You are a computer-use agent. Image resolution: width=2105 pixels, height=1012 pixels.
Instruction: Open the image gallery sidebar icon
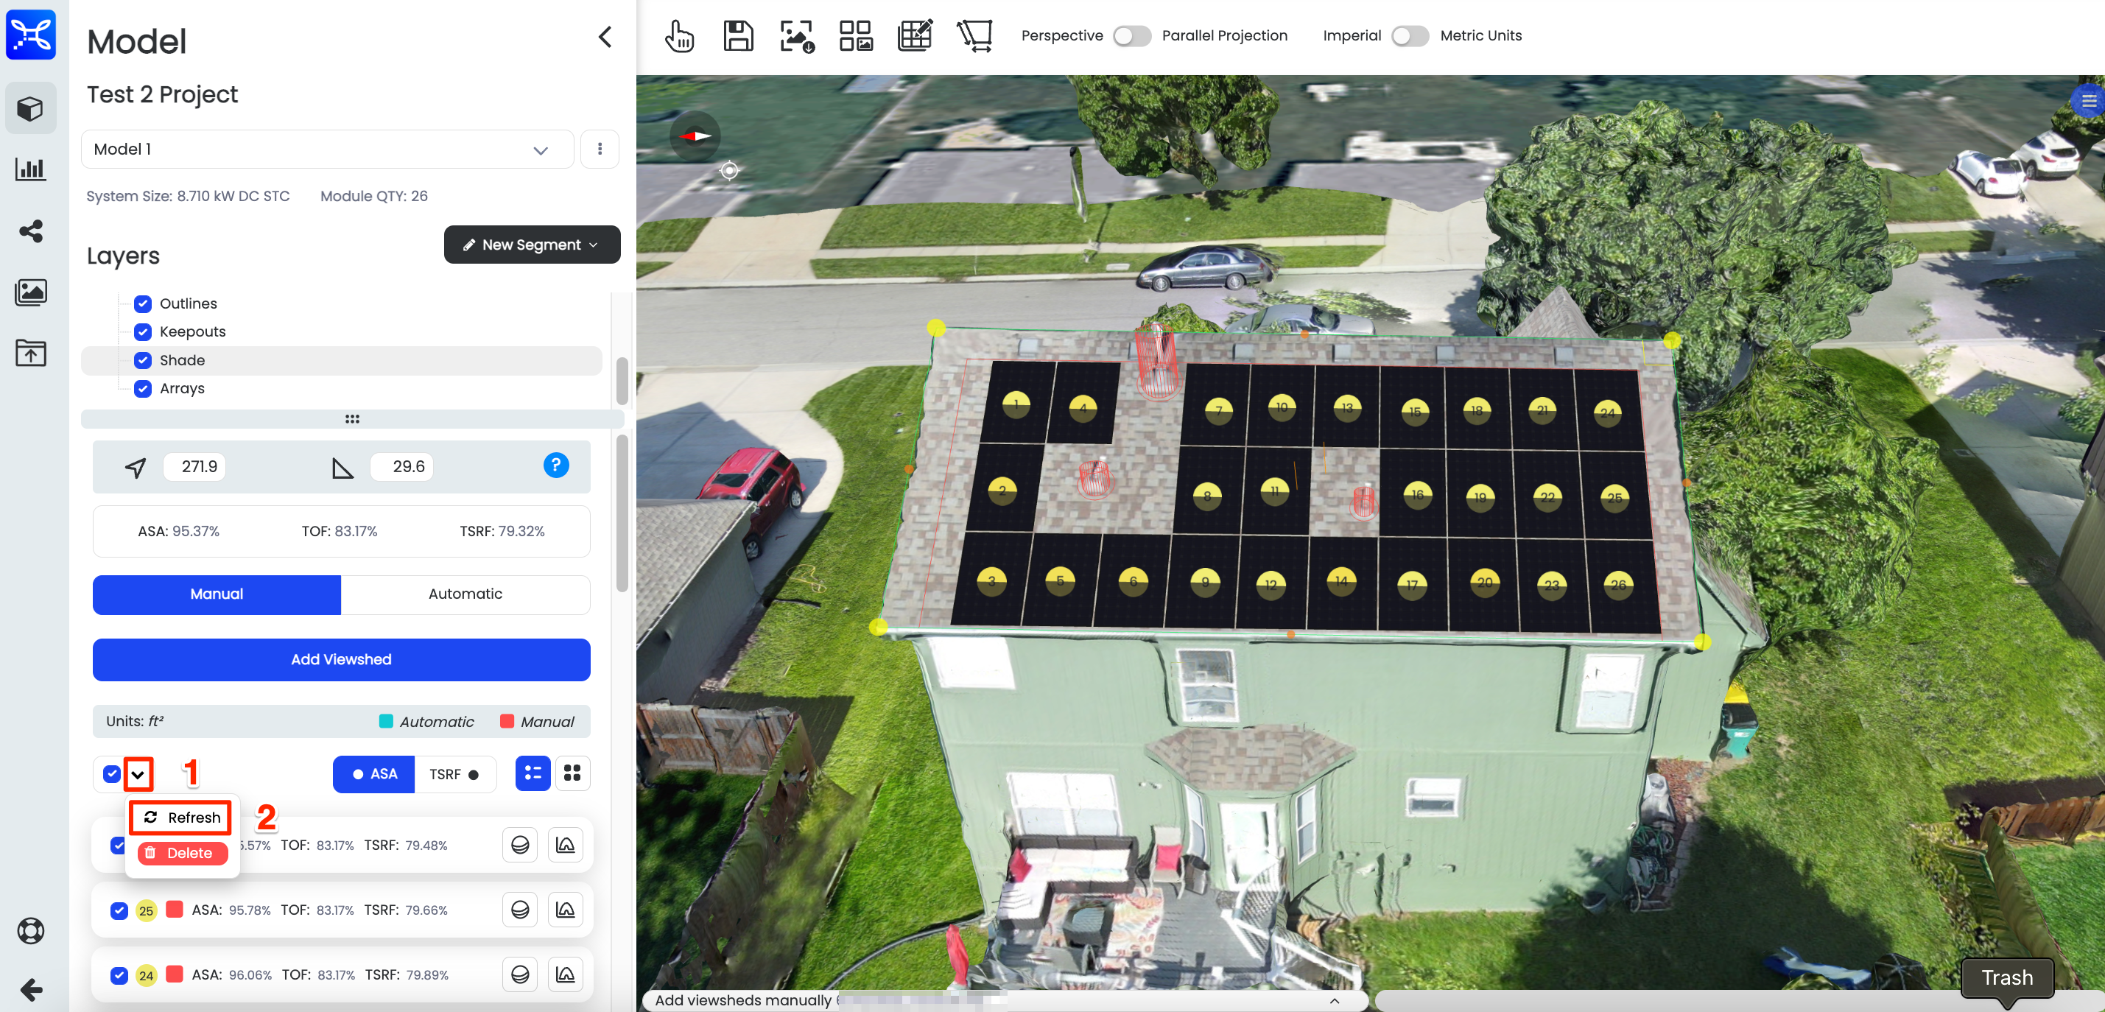(x=30, y=292)
